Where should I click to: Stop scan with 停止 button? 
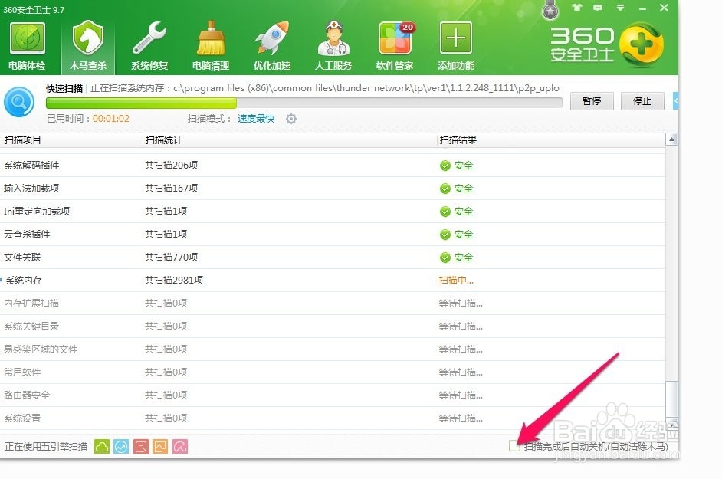642,101
